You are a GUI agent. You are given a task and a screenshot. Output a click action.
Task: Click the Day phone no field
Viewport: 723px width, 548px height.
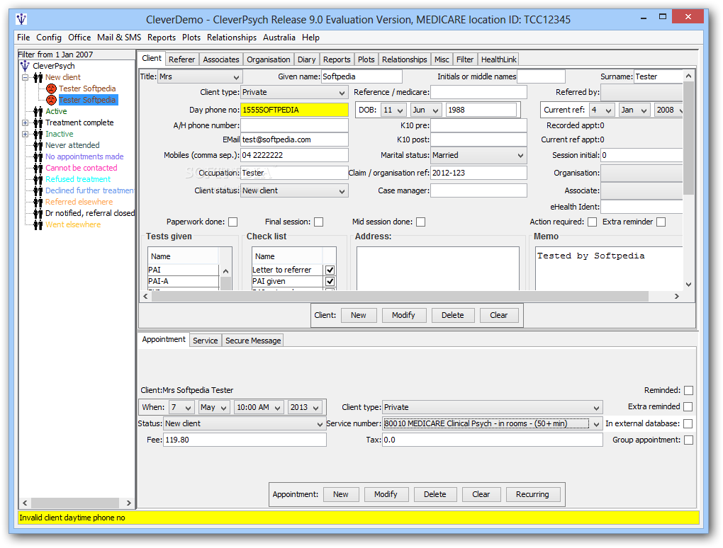pos(294,110)
